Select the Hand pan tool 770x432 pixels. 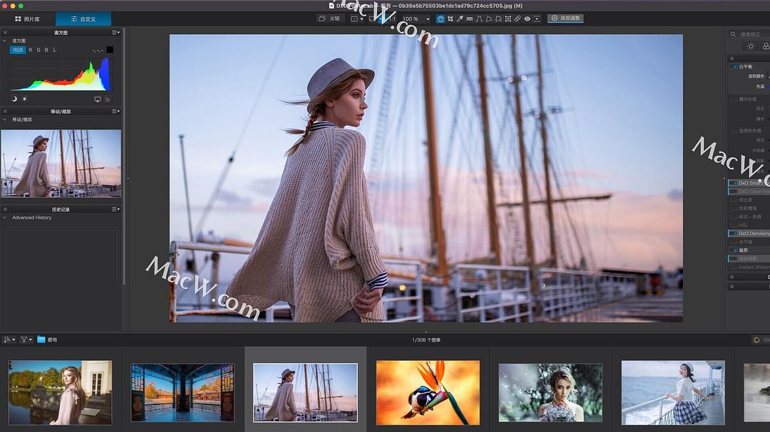coord(441,19)
